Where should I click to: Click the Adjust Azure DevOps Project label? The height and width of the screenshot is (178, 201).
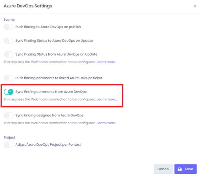pyautogui.click(x=48, y=145)
